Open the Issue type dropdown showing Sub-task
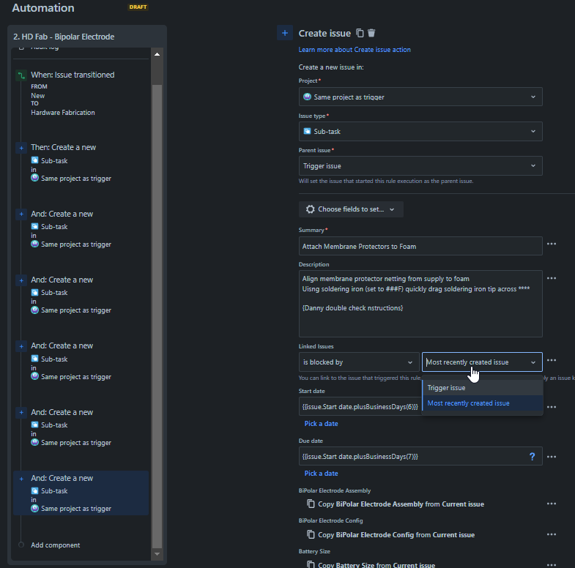Image resolution: width=575 pixels, height=568 pixels. click(x=420, y=131)
